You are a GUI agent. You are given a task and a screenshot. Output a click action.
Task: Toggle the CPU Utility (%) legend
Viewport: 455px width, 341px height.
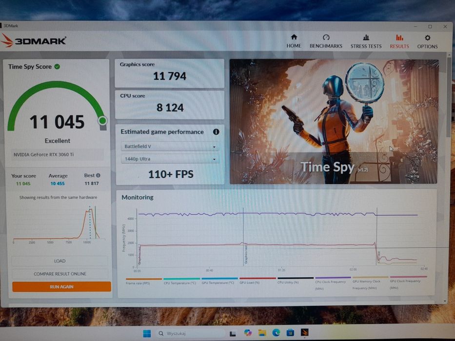pos(295,281)
